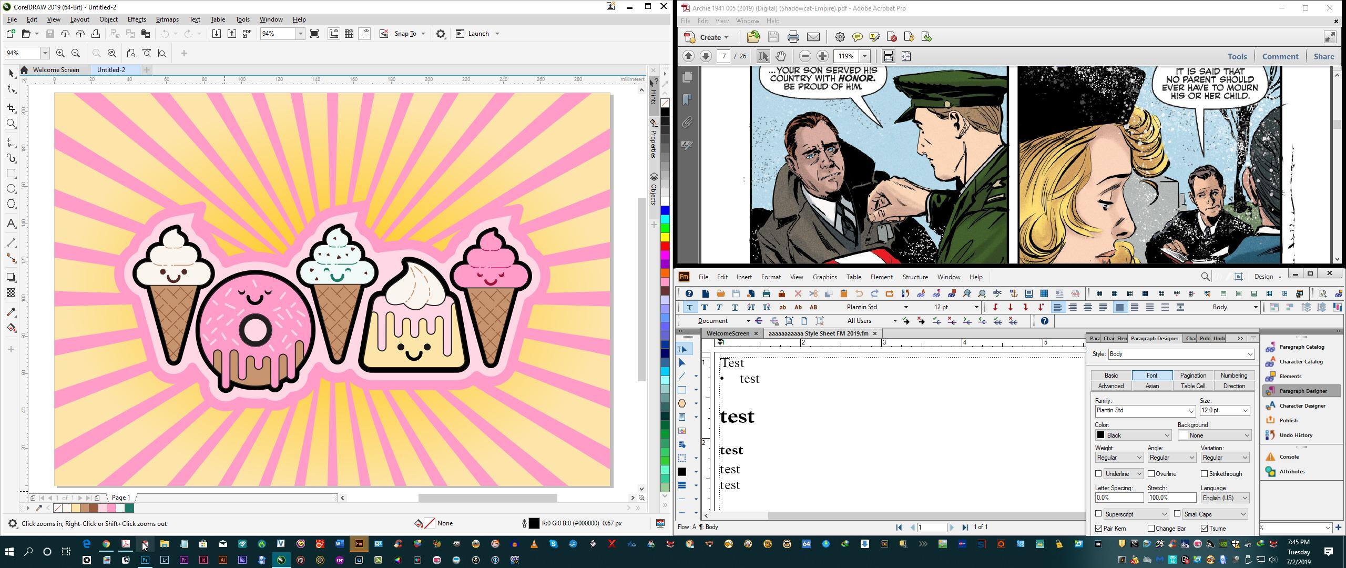Select the Rectangle tool in CorelDRAW
The height and width of the screenshot is (568, 1346).
point(11,174)
